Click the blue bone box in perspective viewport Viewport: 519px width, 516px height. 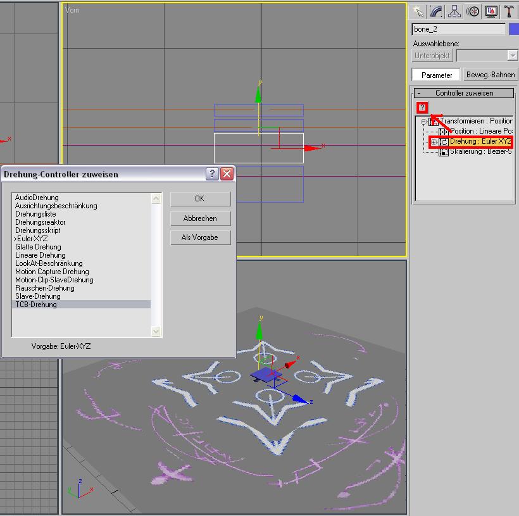[266, 375]
